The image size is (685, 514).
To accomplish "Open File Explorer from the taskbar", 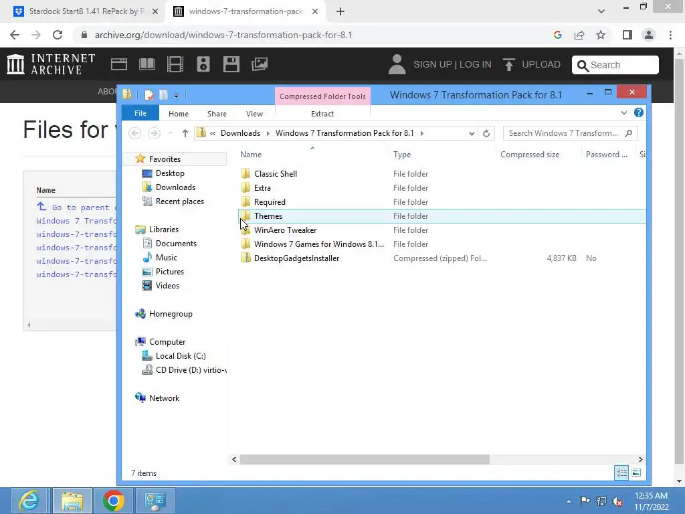I will point(72,501).
